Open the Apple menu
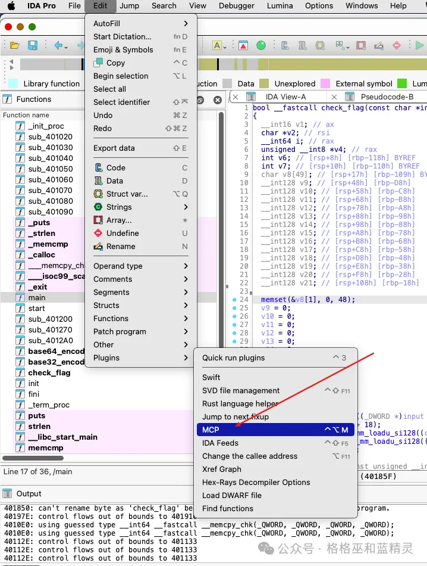Screen dimensions: 427x566 11,6
